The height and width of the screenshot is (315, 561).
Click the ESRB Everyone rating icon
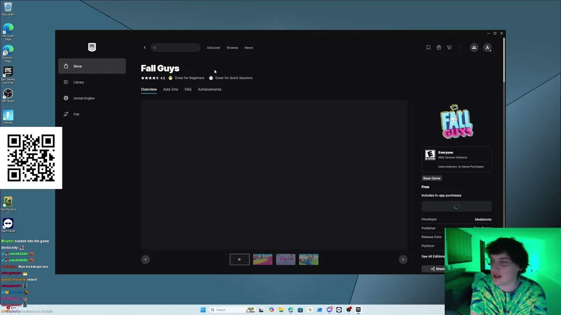pos(430,155)
